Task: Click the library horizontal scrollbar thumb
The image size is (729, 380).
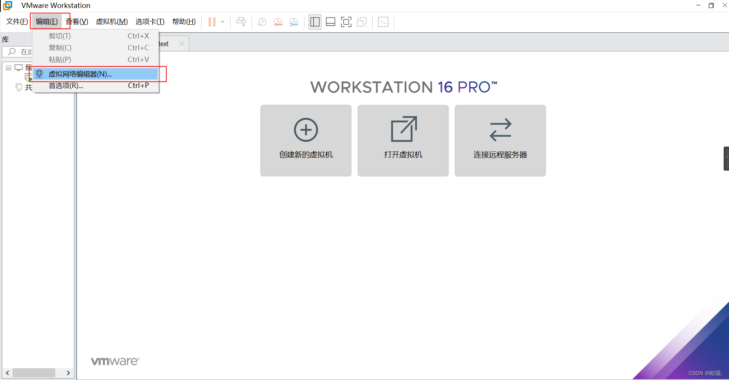Action: pyautogui.click(x=34, y=373)
